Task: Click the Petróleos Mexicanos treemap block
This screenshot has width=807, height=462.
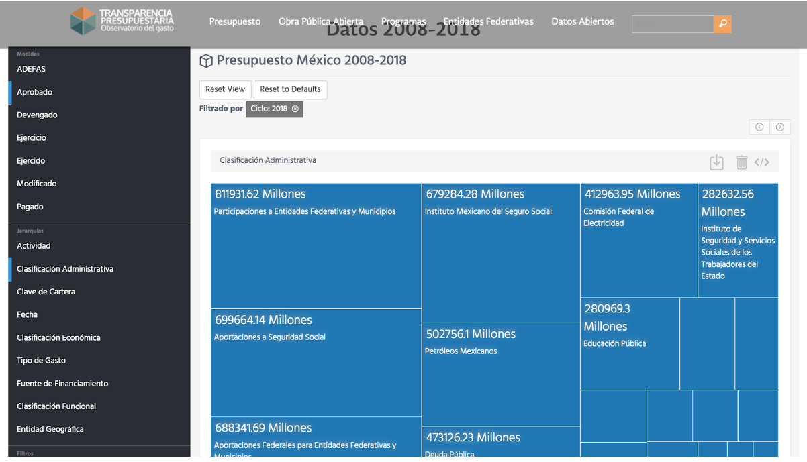Action: pyautogui.click(x=501, y=374)
